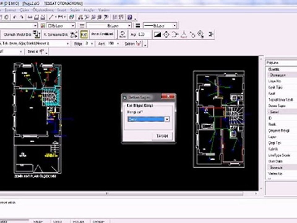This screenshot has height=223, width=297.
Task: Open the Polyline object selector in properties panel
Action: coord(281,63)
